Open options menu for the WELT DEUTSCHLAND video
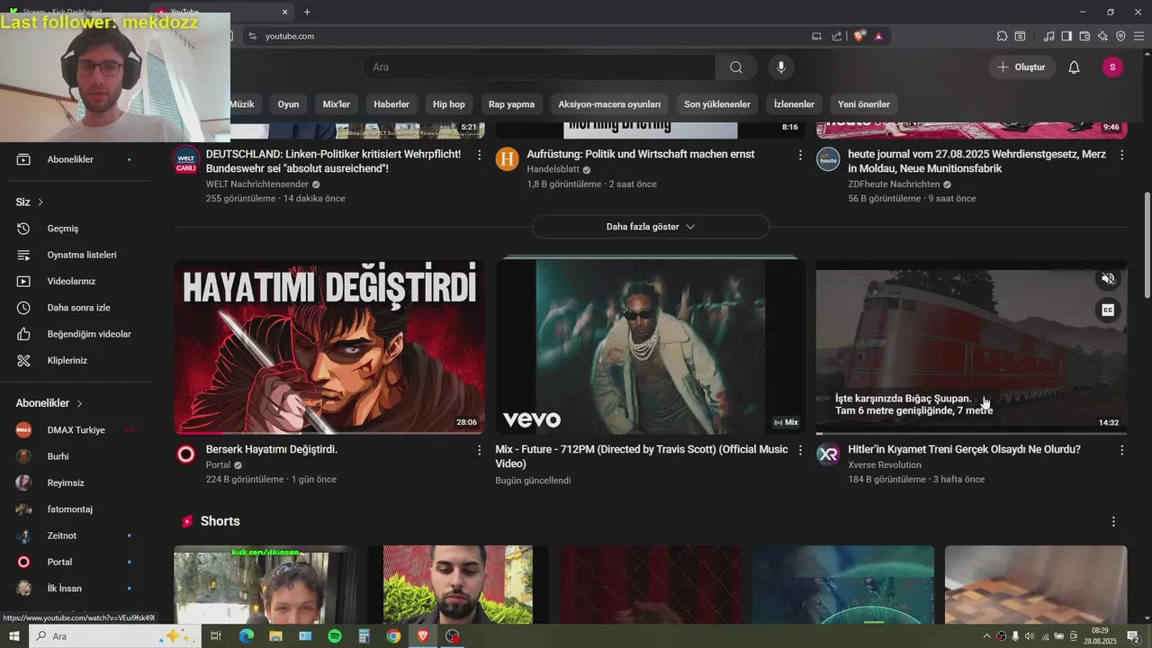The image size is (1152, 648). [x=479, y=155]
